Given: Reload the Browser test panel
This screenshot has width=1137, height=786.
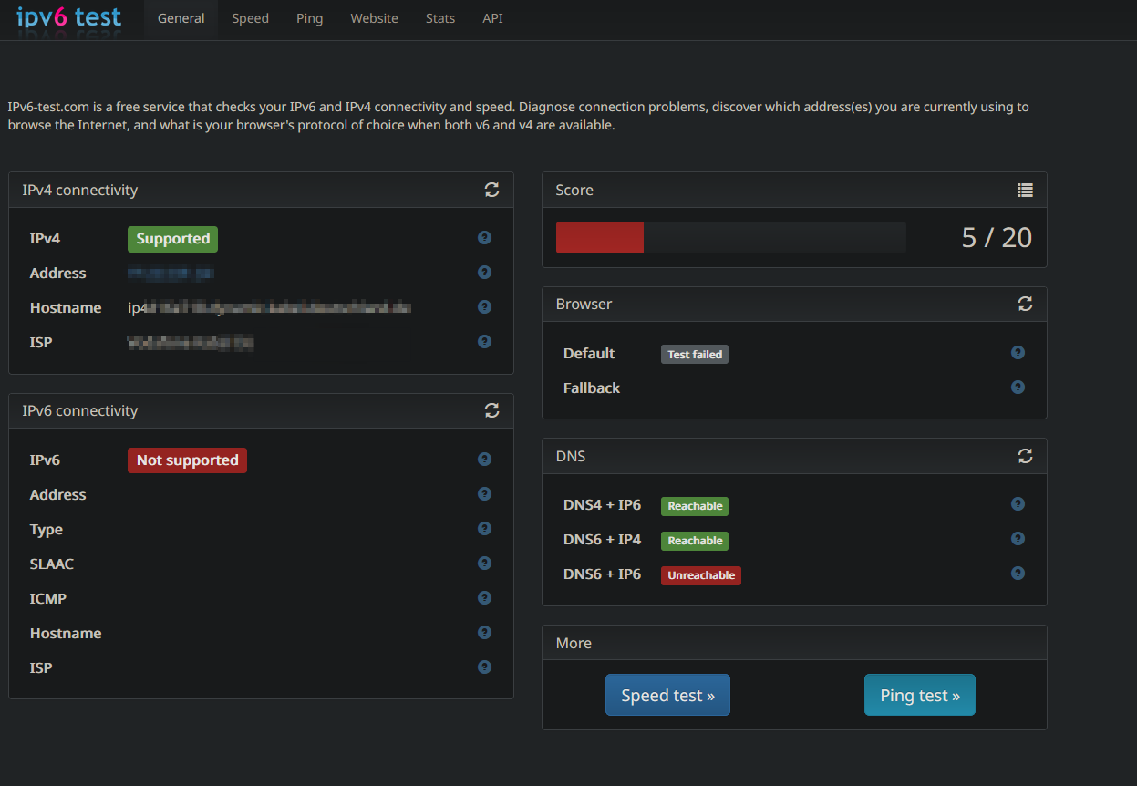Looking at the screenshot, I should click(x=1025, y=304).
